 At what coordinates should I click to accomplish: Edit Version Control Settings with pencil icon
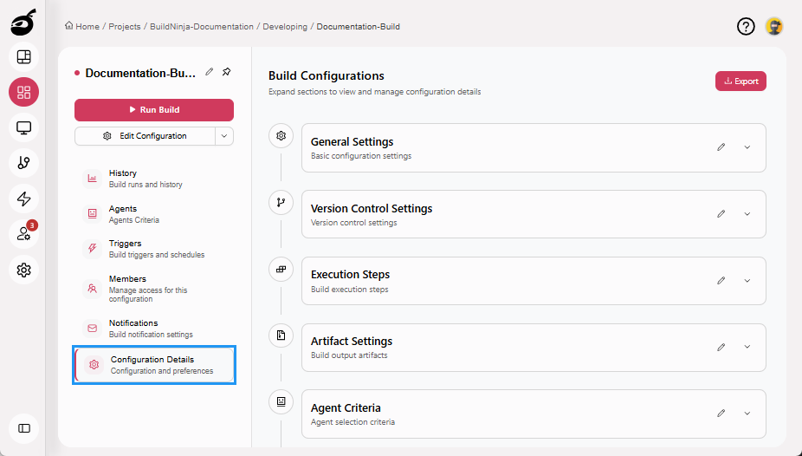pos(721,214)
